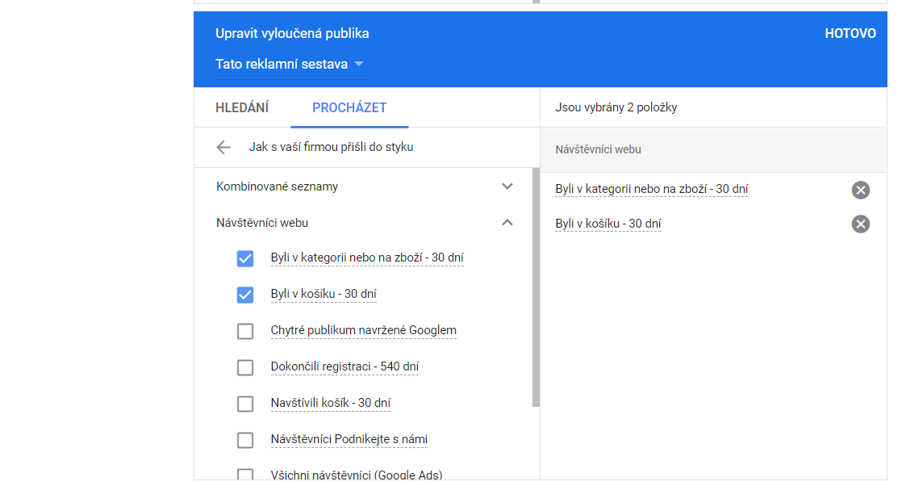This screenshot has width=906, height=490.
Task: Check 'Dokončili registraci - 540 dní' checkbox
Action: pos(245,367)
